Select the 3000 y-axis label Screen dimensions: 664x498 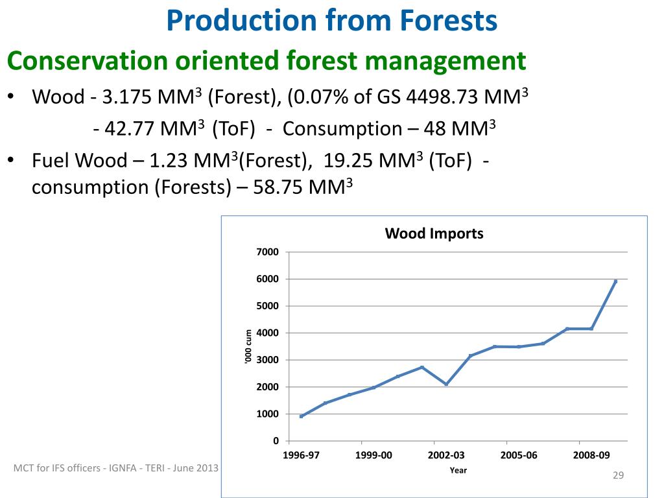(268, 360)
